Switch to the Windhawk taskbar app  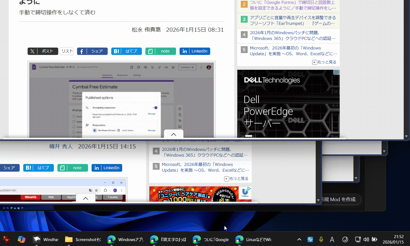[x=45, y=239]
